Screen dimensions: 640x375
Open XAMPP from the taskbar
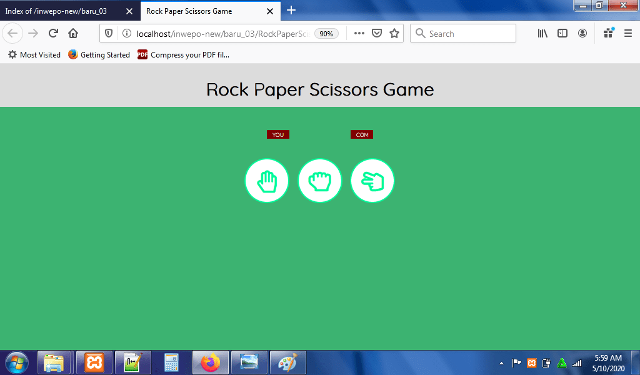[x=94, y=362]
